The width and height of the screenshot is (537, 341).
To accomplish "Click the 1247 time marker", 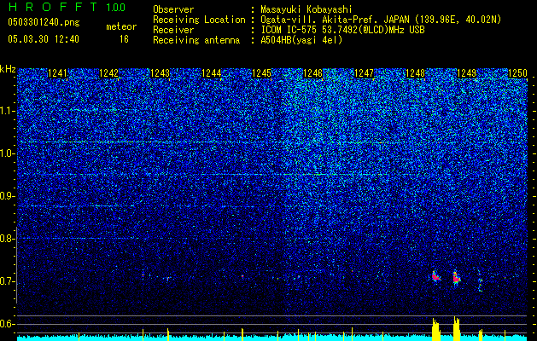I will coord(364,73).
